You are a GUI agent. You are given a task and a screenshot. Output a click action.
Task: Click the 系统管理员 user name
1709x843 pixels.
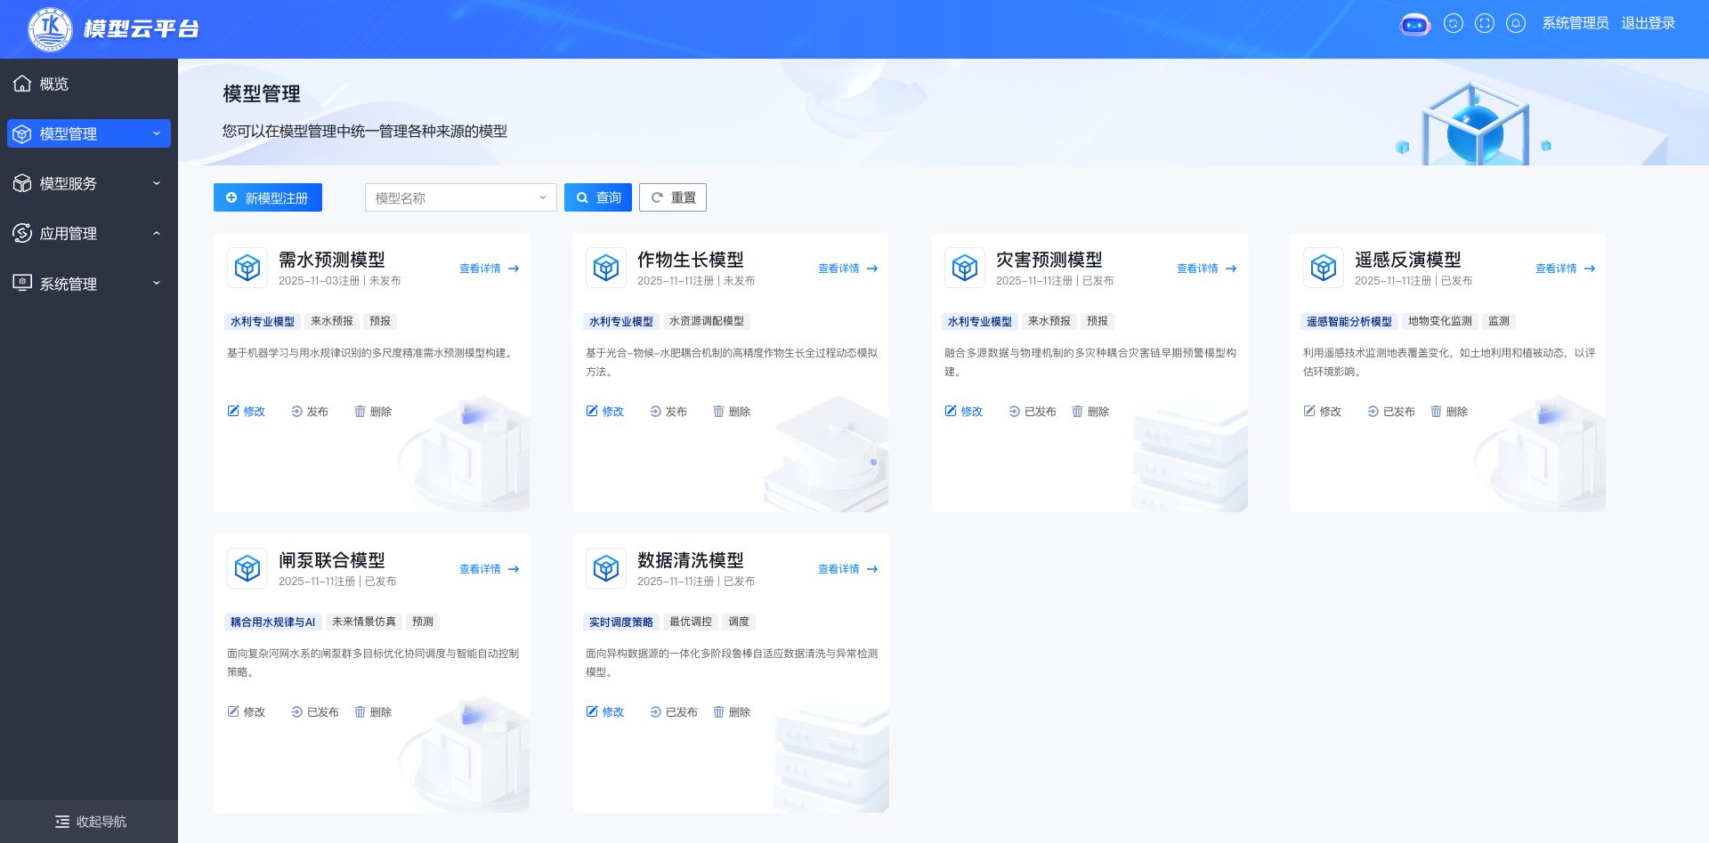pyautogui.click(x=1575, y=23)
